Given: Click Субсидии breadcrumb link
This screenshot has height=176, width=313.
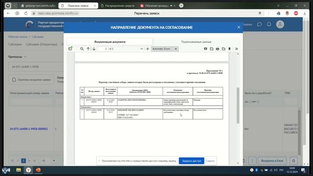Looking at the screenshot, I should (38, 37).
